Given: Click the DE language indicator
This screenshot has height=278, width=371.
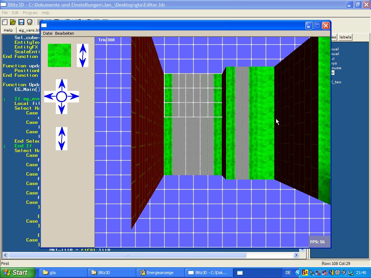Looking at the screenshot, I should point(288,273).
